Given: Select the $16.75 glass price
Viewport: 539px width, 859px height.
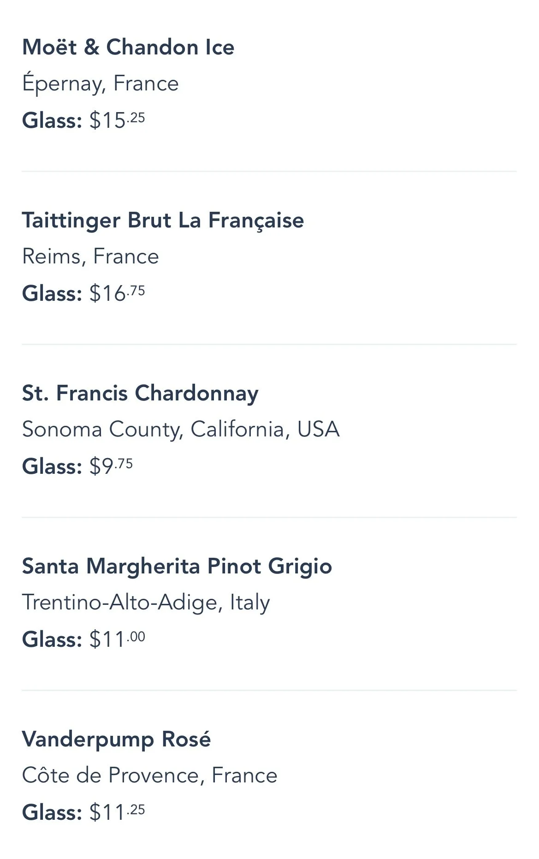Looking at the screenshot, I should [117, 293].
